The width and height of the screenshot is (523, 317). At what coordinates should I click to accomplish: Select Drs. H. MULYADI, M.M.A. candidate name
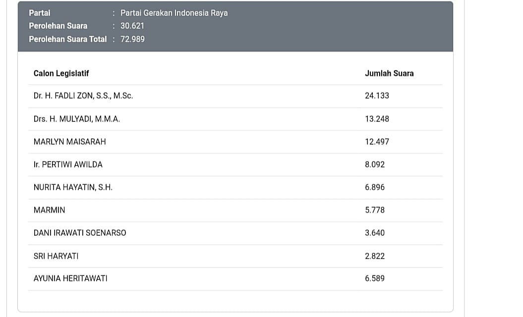click(77, 119)
